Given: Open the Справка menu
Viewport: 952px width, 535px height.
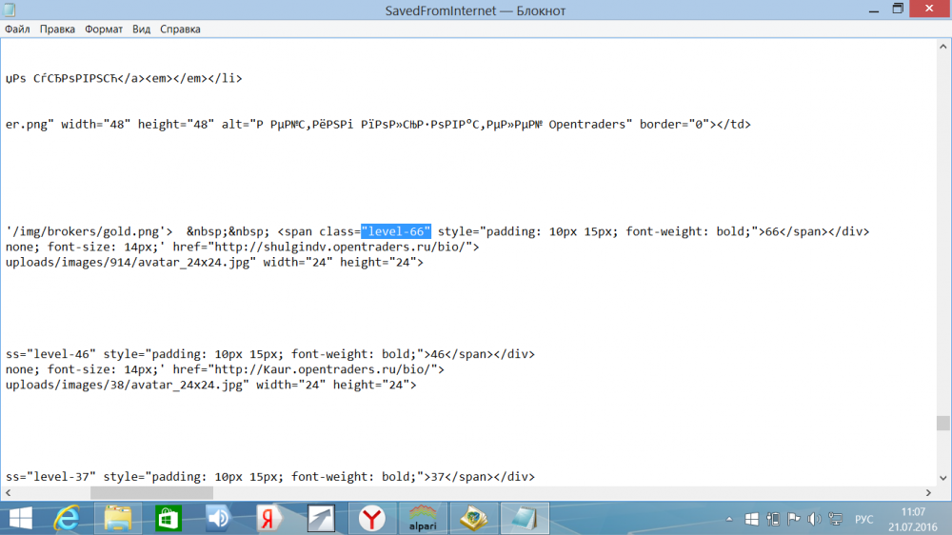Looking at the screenshot, I should click(x=180, y=30).
